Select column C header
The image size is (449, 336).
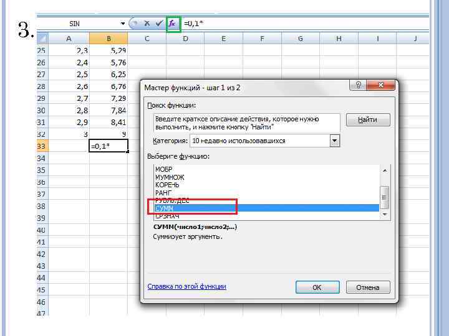tap(147, 39)
